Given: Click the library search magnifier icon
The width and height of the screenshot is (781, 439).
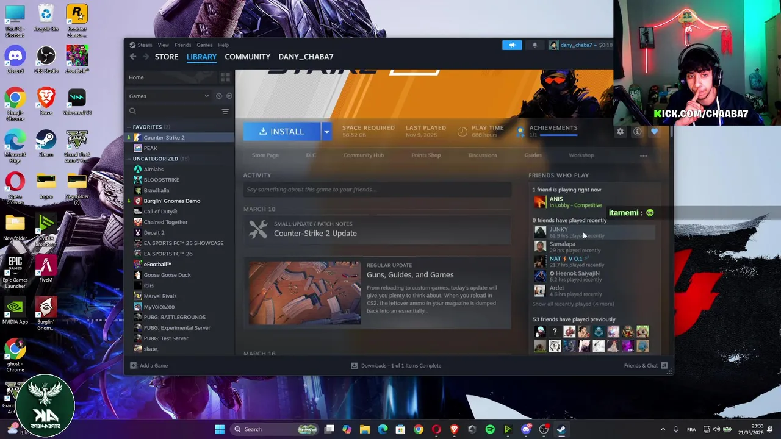Looking at the screenshot, I should pyautogui.click(x=132, y=111).
